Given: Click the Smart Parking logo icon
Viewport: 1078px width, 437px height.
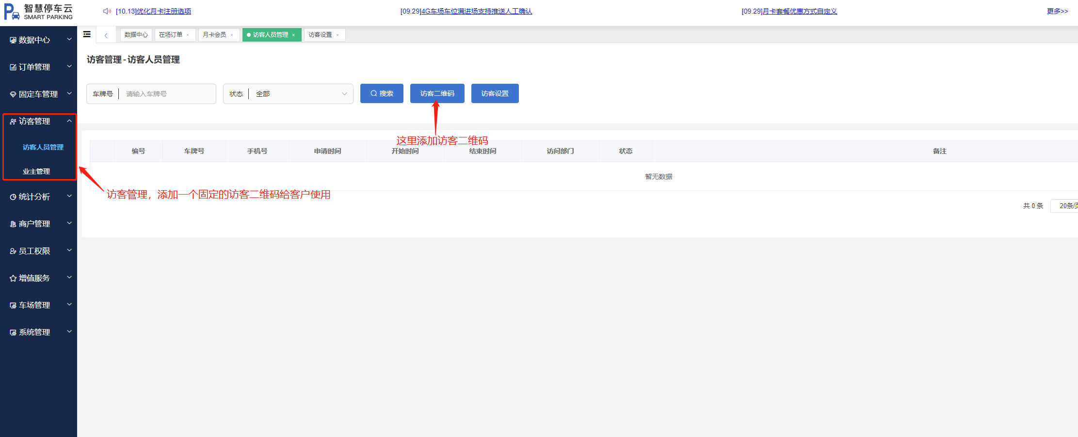Looking at the screenshot, I should coord(12,12).
